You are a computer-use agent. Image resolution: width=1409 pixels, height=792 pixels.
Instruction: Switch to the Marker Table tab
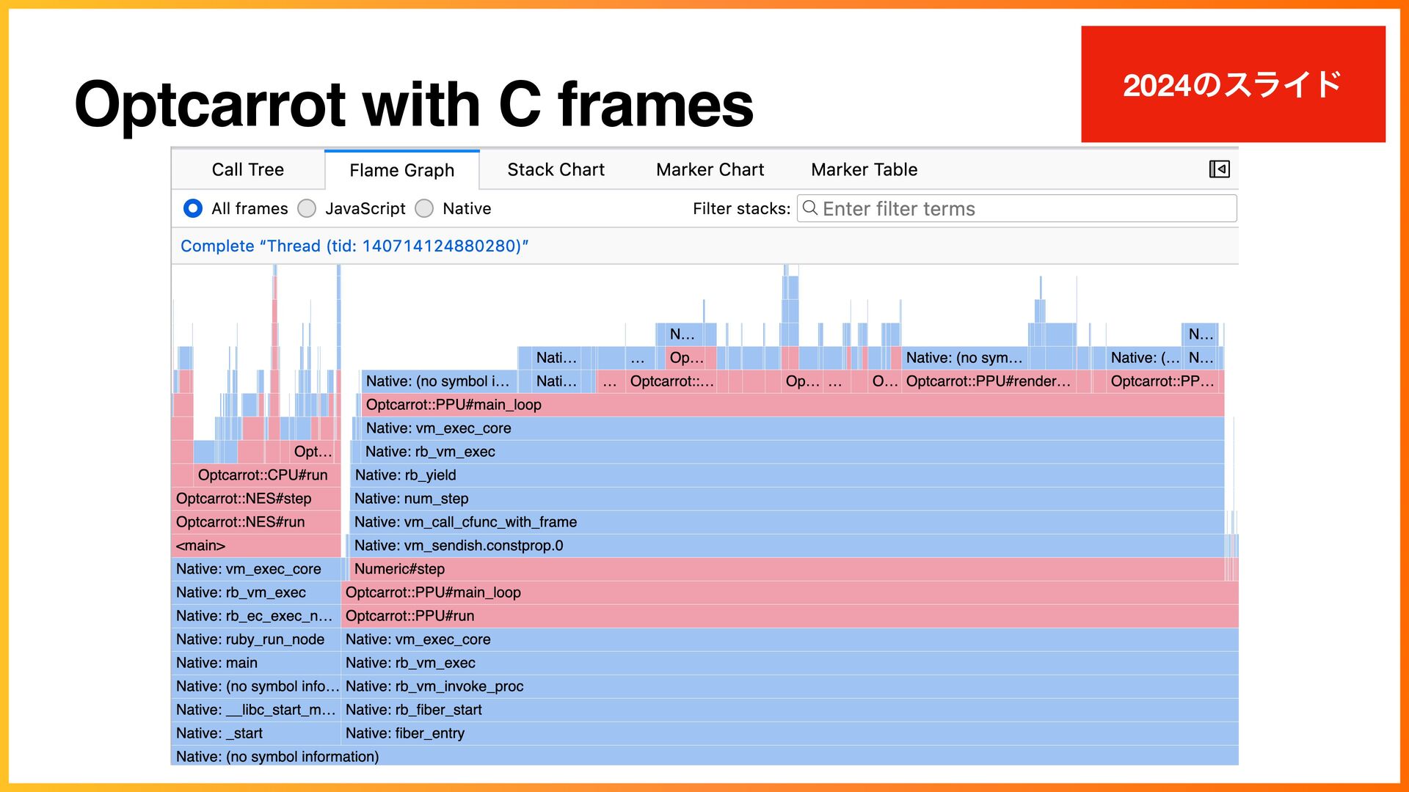[x=864, y=169]
